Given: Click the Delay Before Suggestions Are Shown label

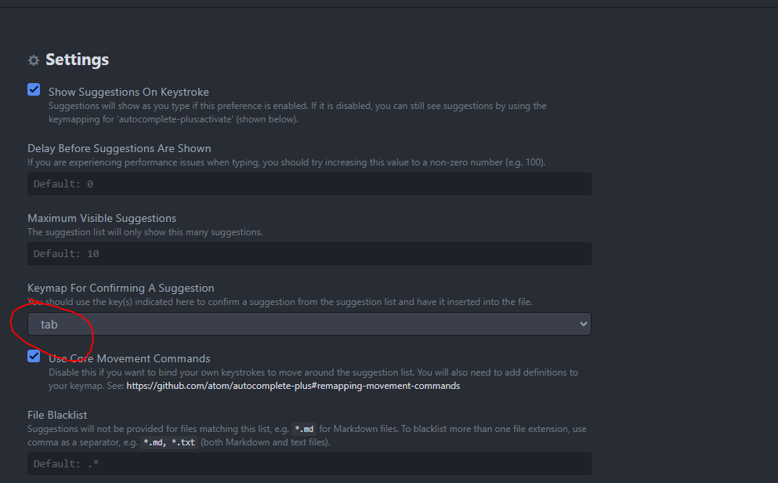Looking at the screenshot, I should tap(119, 148).
